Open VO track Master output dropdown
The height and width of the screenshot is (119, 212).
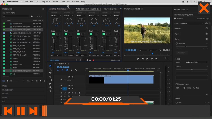click(x=56, y=16)
